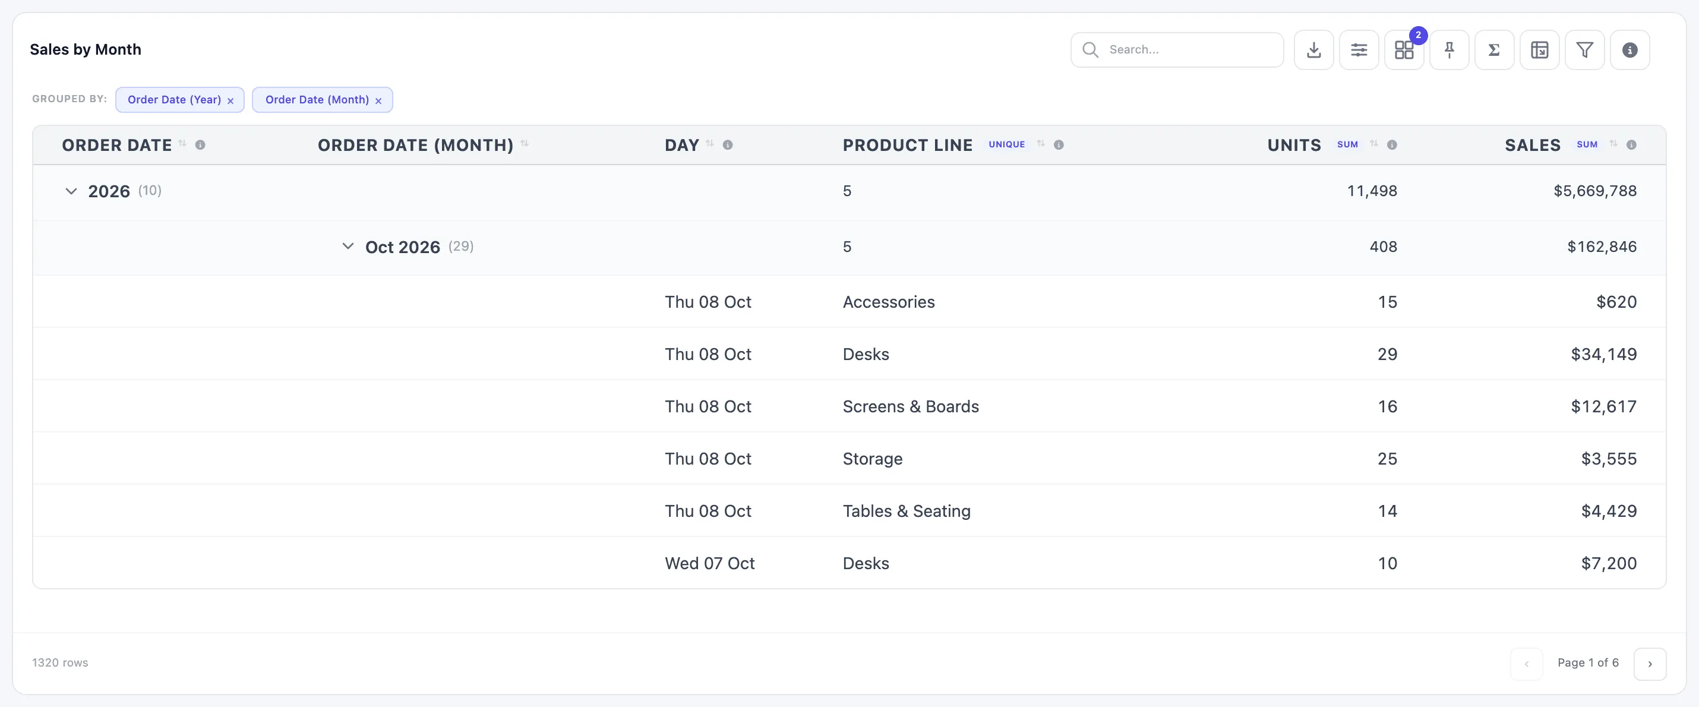Click the Screens & Boards cell
Viewport: 1699px width, 707px height.
tap(911, 406)
